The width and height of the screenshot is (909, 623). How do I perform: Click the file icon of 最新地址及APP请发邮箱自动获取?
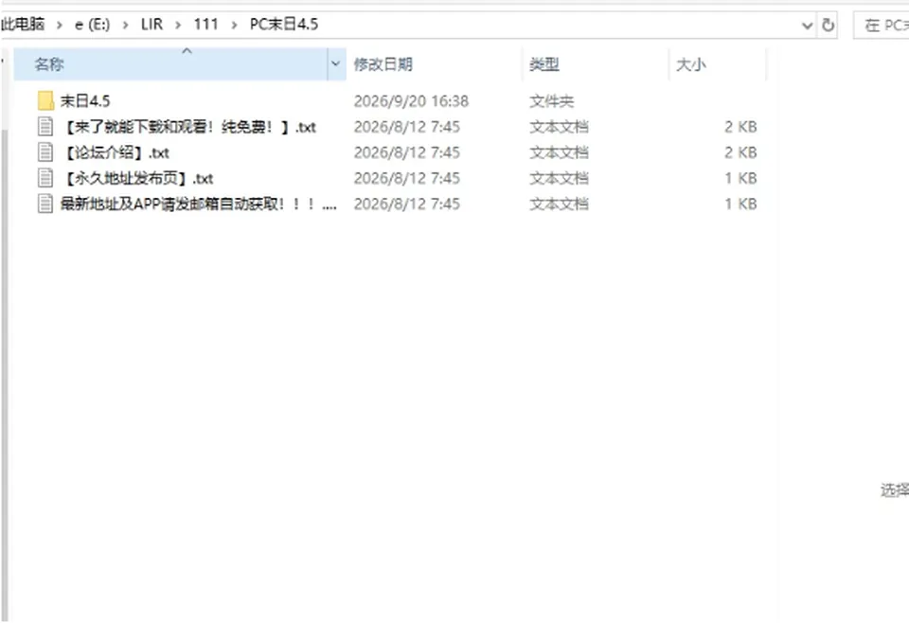coord(45,204)
